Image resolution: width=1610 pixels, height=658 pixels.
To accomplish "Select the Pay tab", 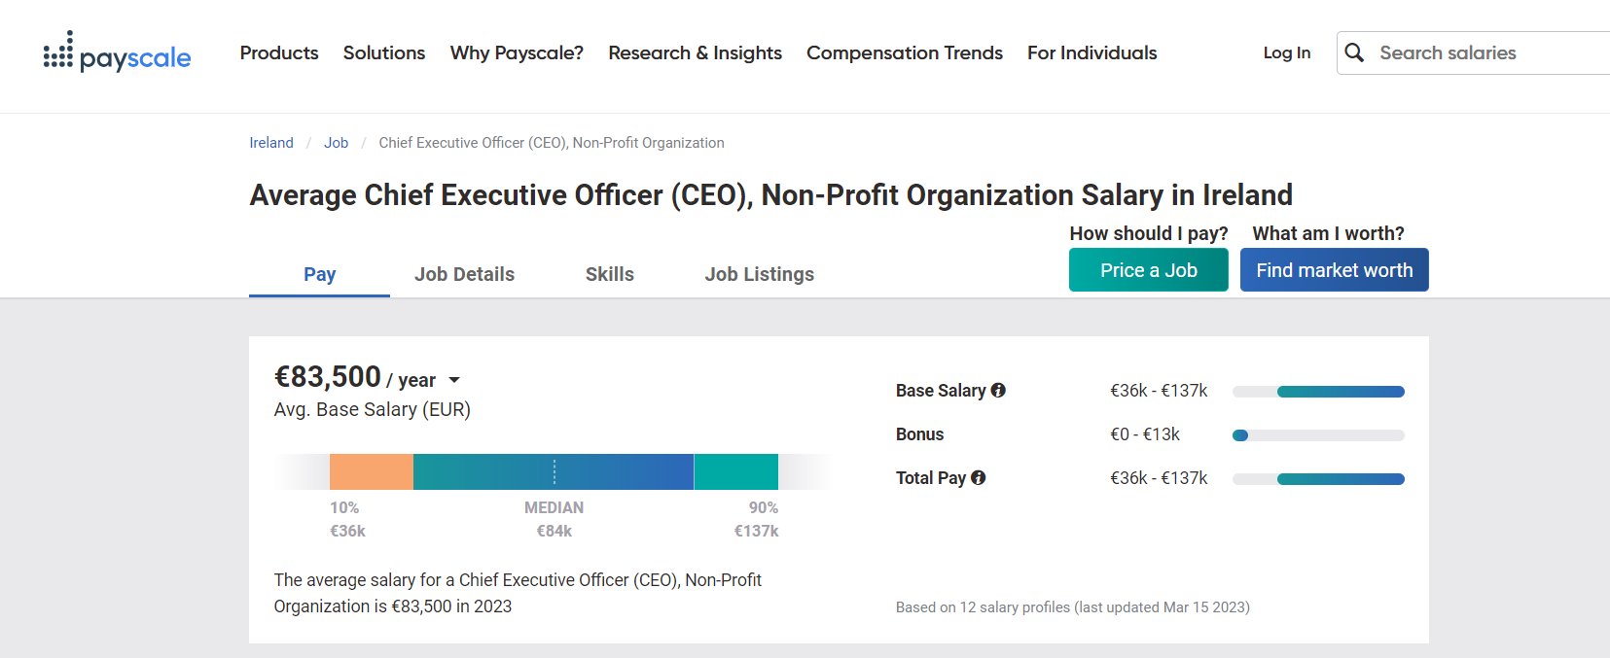I will [x=319, y=274].
